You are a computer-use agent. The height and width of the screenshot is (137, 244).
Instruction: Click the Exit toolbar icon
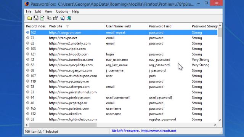click(x=69, y=18)
